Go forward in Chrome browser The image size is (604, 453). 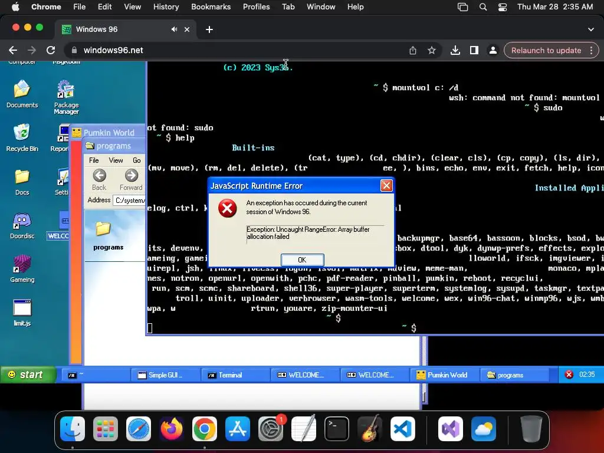click(x=32, y=50)
